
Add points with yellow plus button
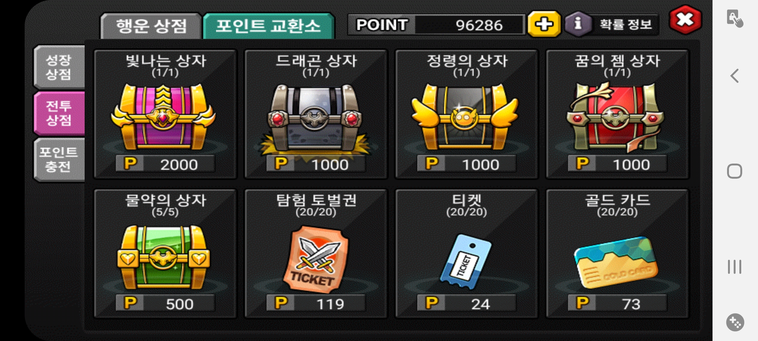[544, 24]
